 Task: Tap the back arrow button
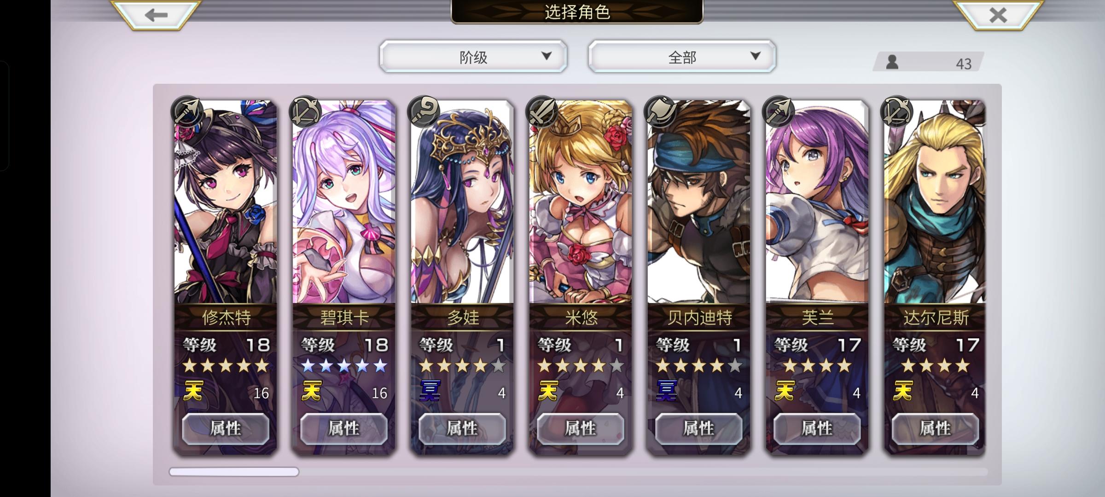[156, 15]
